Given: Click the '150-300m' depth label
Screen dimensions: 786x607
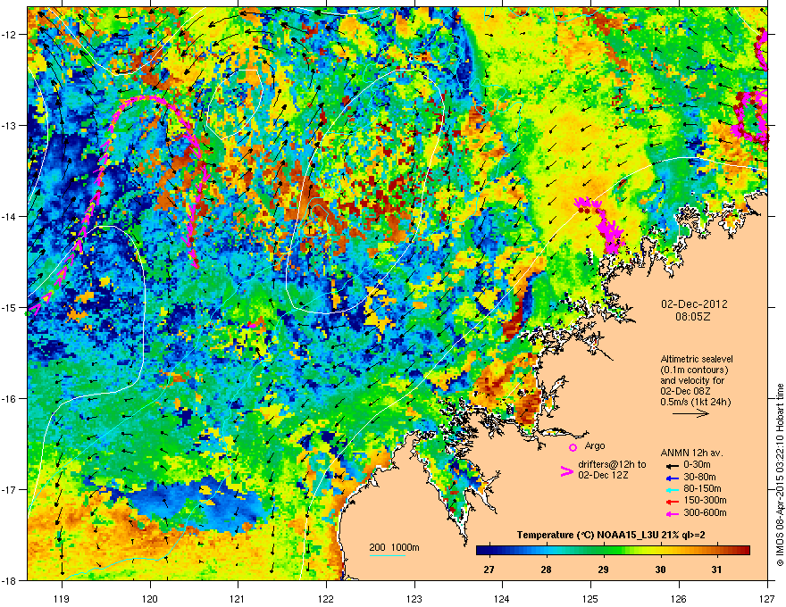Looking at the screenshot, I should [705, 500].
